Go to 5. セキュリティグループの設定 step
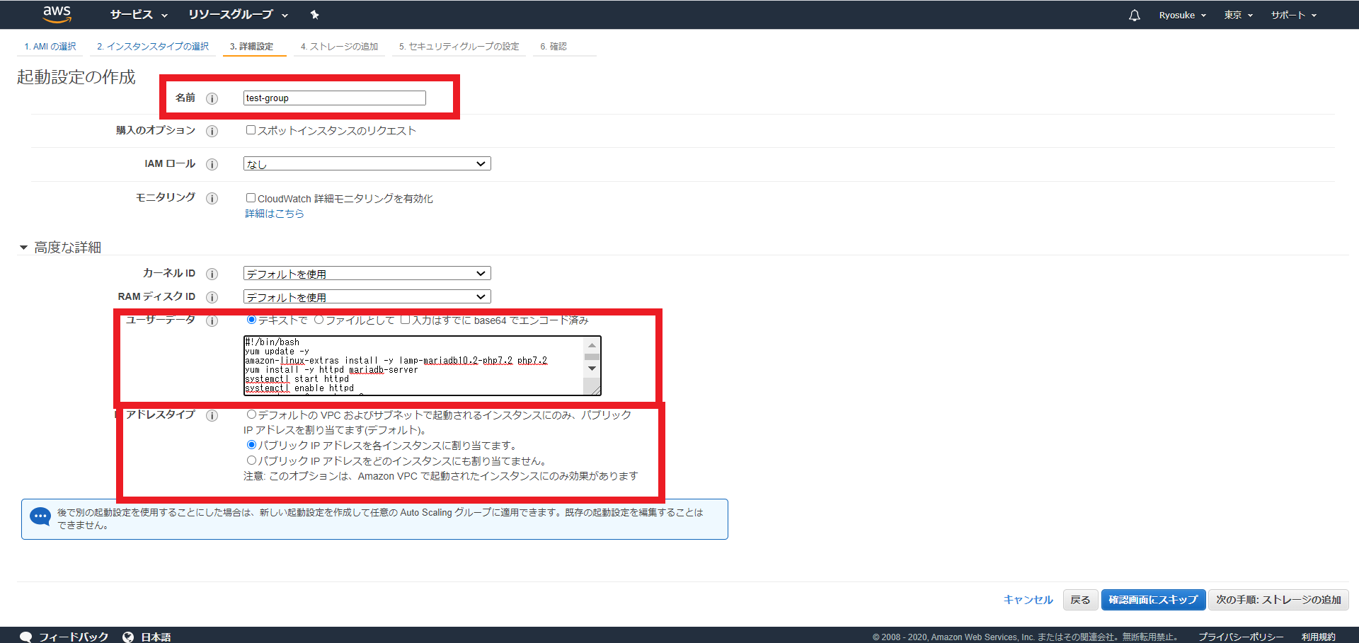Screen dimensions: 1359x643 point(459,47)
